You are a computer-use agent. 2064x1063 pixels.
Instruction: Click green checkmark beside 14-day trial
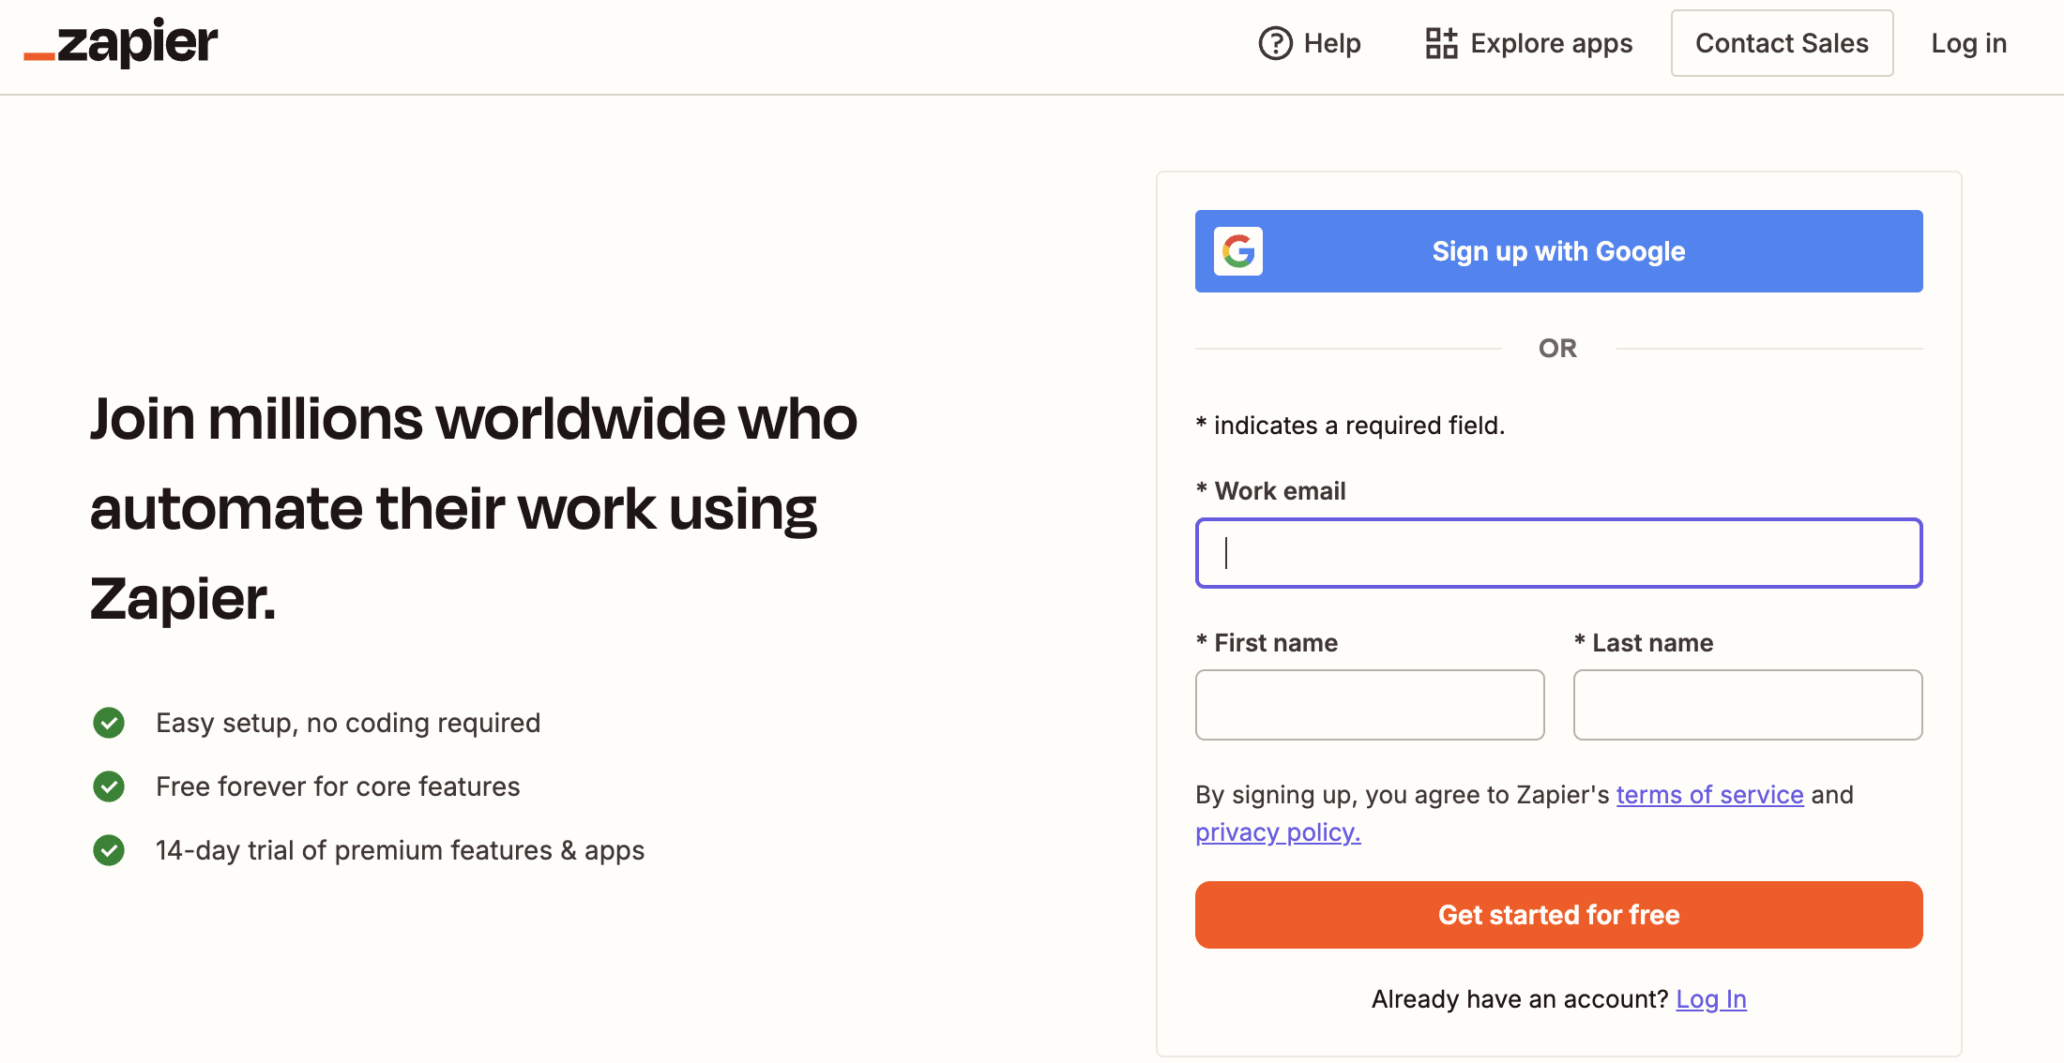109,850
